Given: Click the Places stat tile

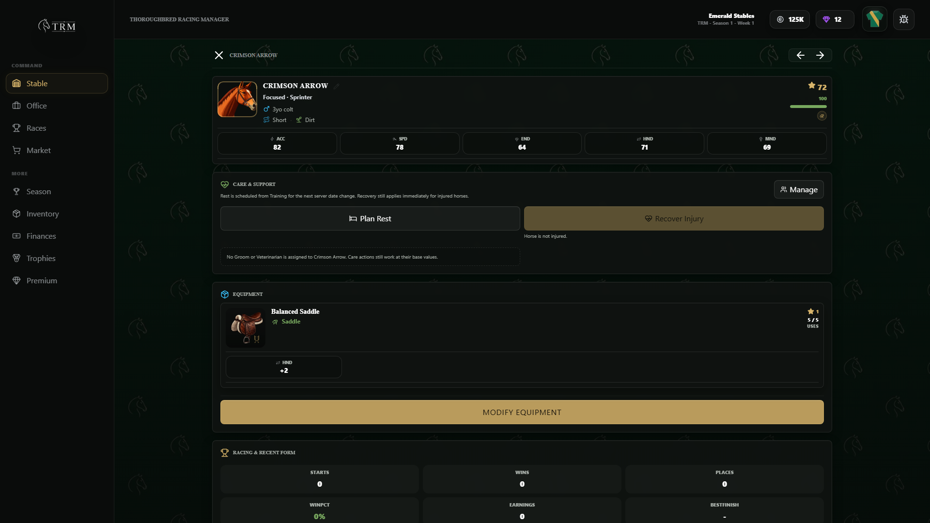Looking at the screenshot, I should (x=725, y=479).
